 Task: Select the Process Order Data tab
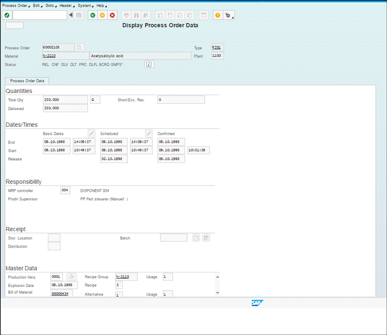(27, 81)
